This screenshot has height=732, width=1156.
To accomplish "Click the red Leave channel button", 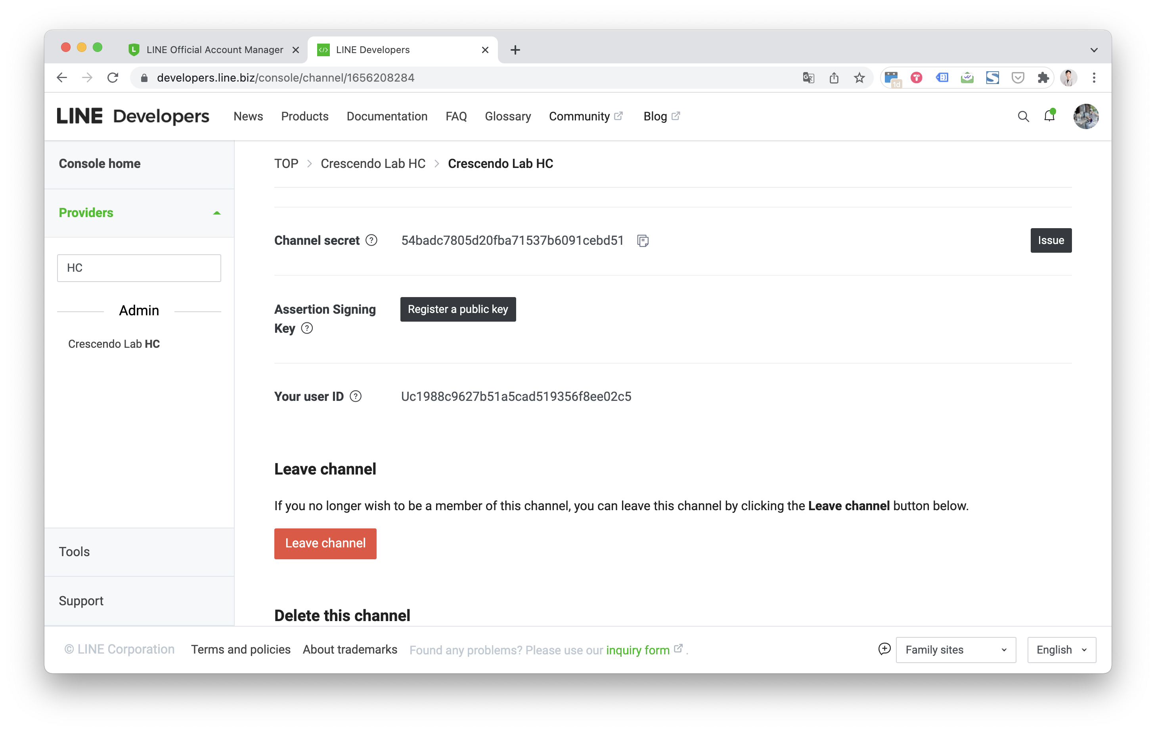I will point(325,543).
